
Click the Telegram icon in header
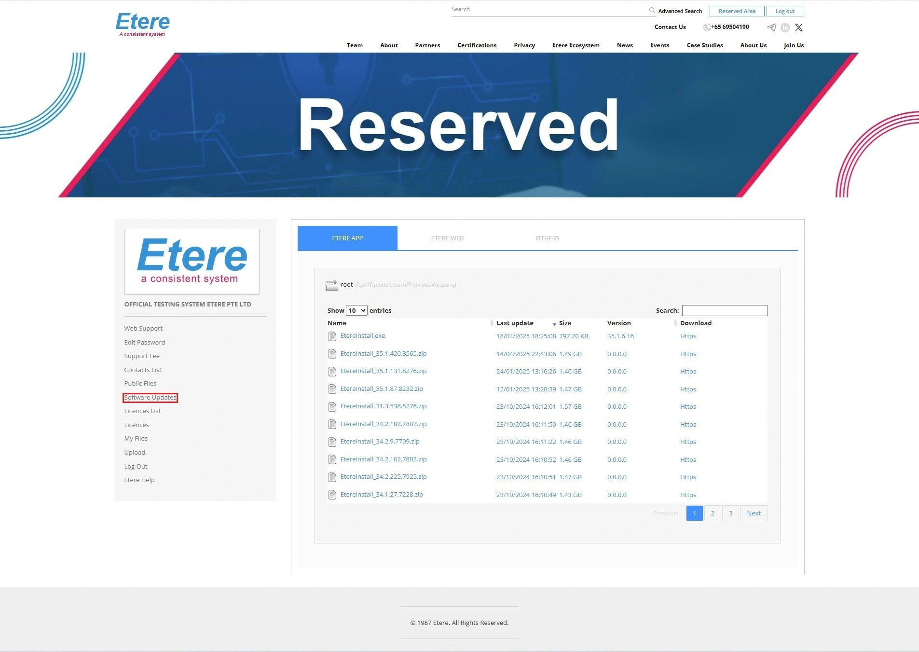click(x=771, y=28)
